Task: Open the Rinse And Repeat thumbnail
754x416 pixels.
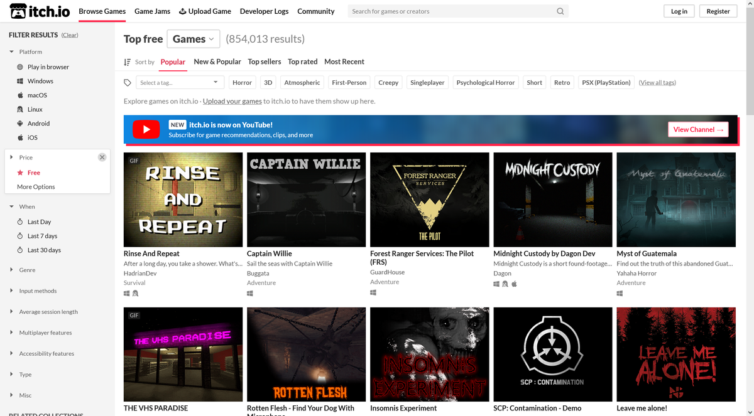Action: coord(183,200)
